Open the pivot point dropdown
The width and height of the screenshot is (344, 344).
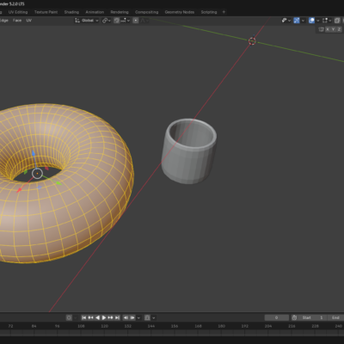(x=107, y=21)
